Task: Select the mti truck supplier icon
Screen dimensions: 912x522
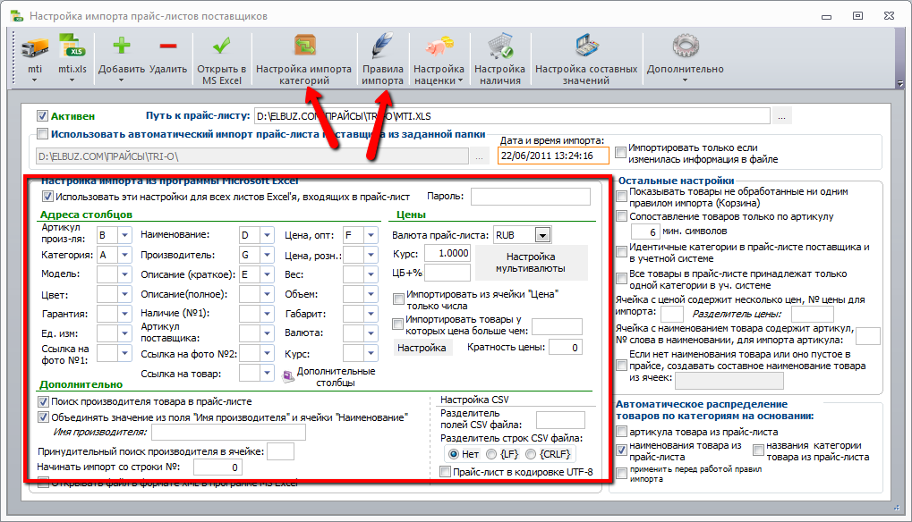Action: [35, 47]
